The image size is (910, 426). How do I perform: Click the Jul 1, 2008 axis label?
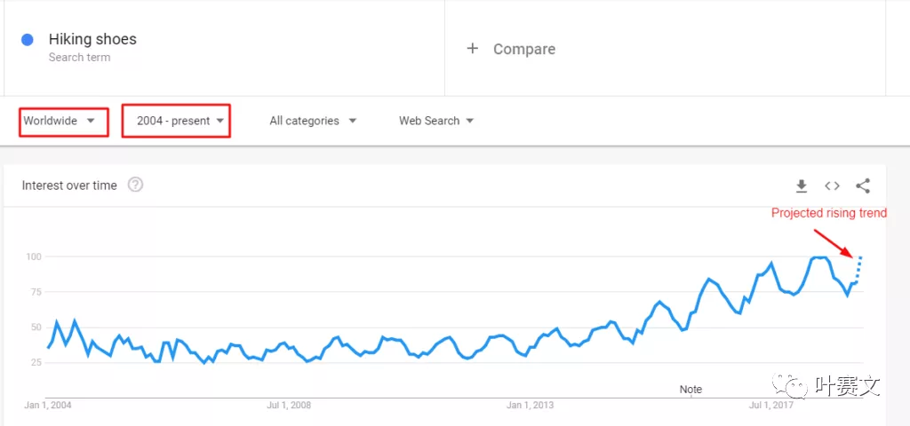[289, 406]
